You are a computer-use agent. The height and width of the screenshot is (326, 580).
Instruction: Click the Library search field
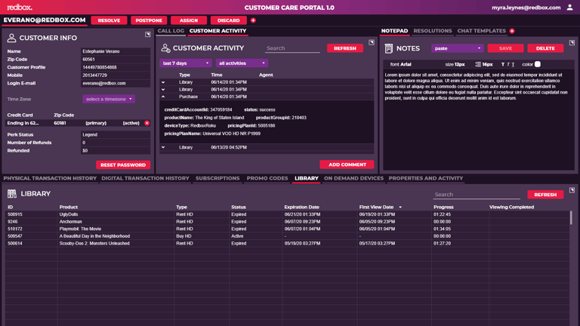(477, 195)
